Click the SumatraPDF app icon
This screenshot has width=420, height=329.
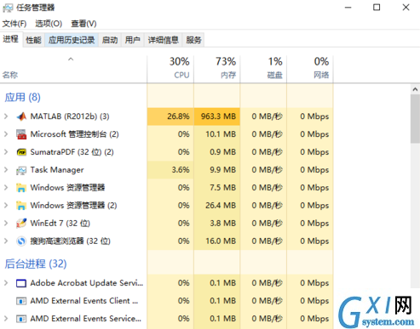pyautogui.click(x=21, y=152)
